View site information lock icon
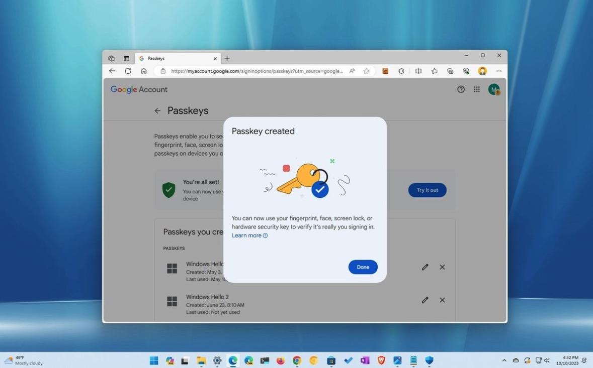The width and height of the screenshot is (593, 368). (163, 71)
